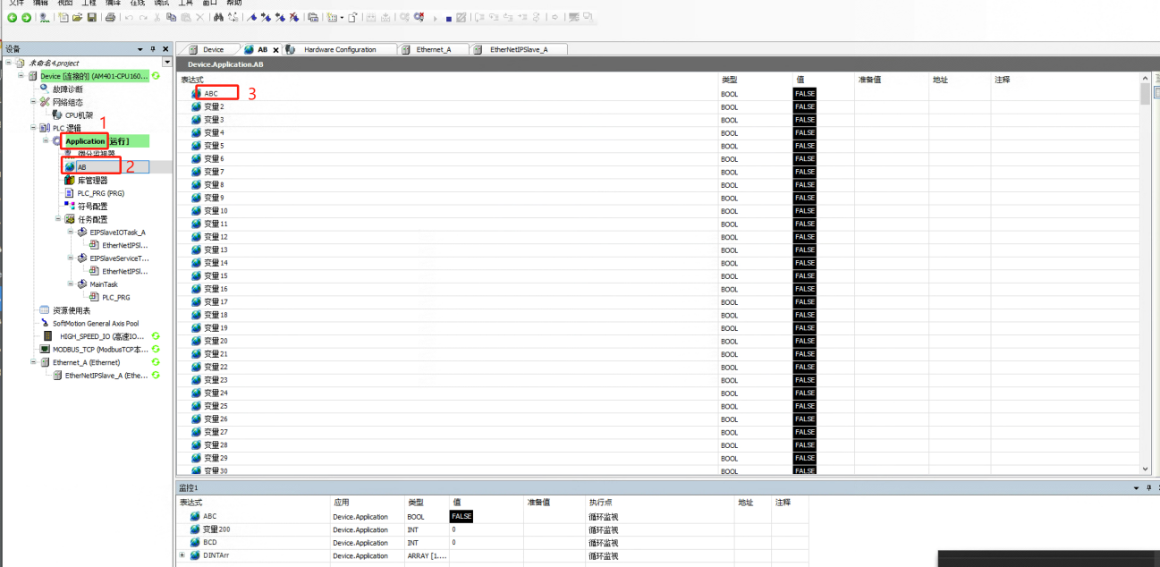Click the variable list vertical scrollbar
The height and width of the screenshot is (567, 1160).
tap(1145, 268)
